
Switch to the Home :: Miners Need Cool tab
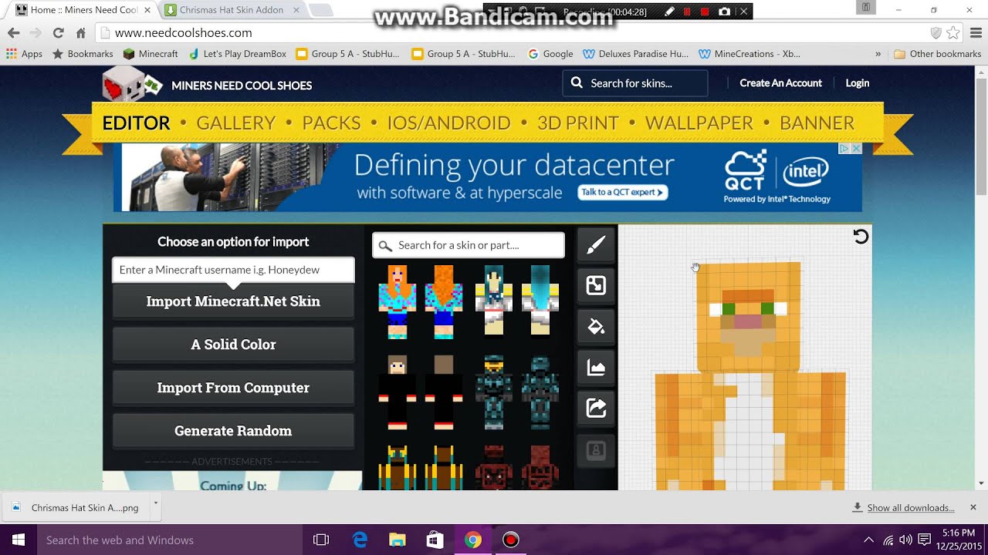pos(84,10)
